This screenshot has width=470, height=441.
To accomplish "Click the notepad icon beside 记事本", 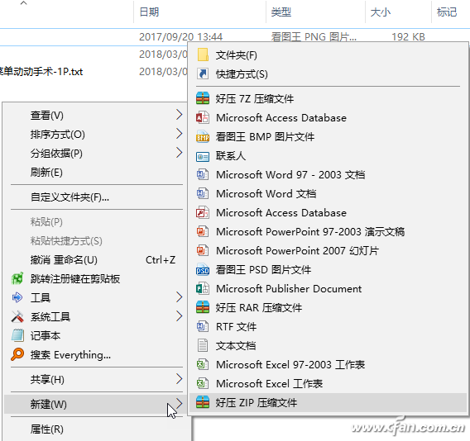I will (17, 335).
